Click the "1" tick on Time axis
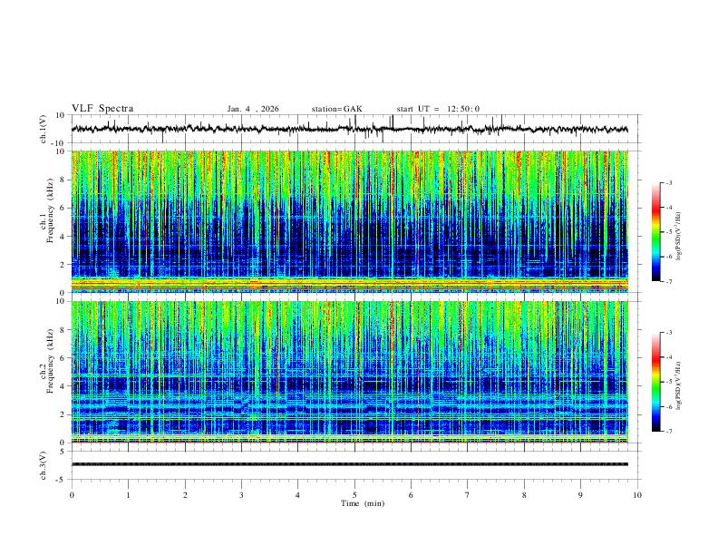The width and height of the screenshot is (718, 555). tap(128, 495)
